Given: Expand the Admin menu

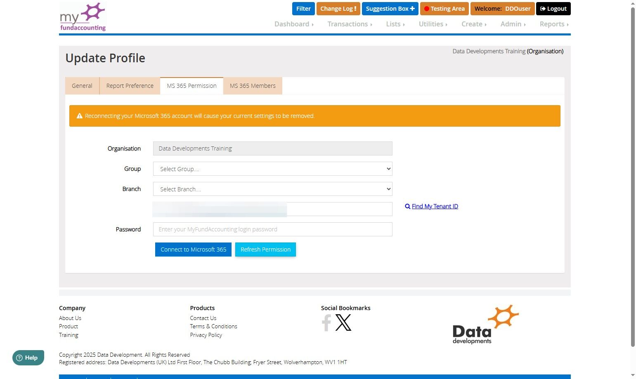Looking at the screenshot, I should [513, 24].
